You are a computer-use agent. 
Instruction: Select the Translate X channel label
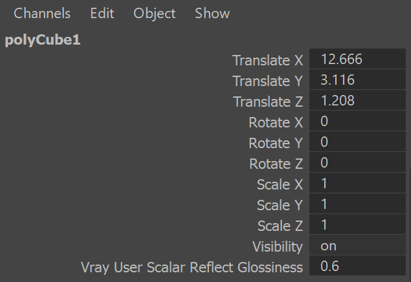click(x=267, y=60)
